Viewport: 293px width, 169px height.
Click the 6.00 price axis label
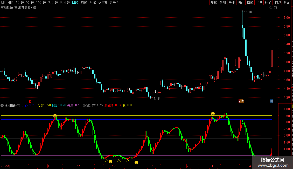coord(287,18)
